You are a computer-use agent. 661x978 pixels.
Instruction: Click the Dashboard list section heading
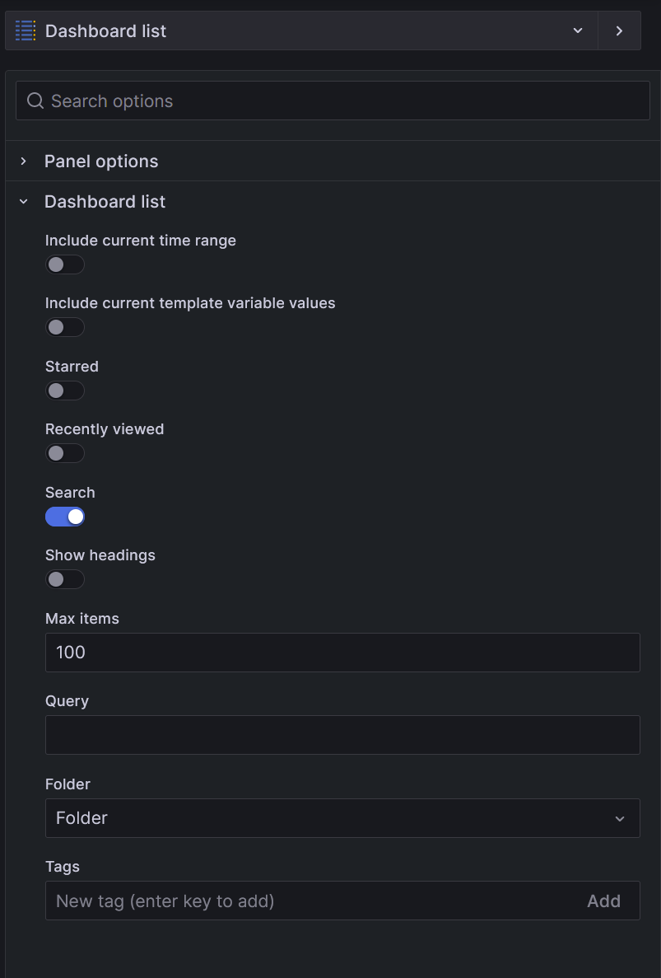105,202
